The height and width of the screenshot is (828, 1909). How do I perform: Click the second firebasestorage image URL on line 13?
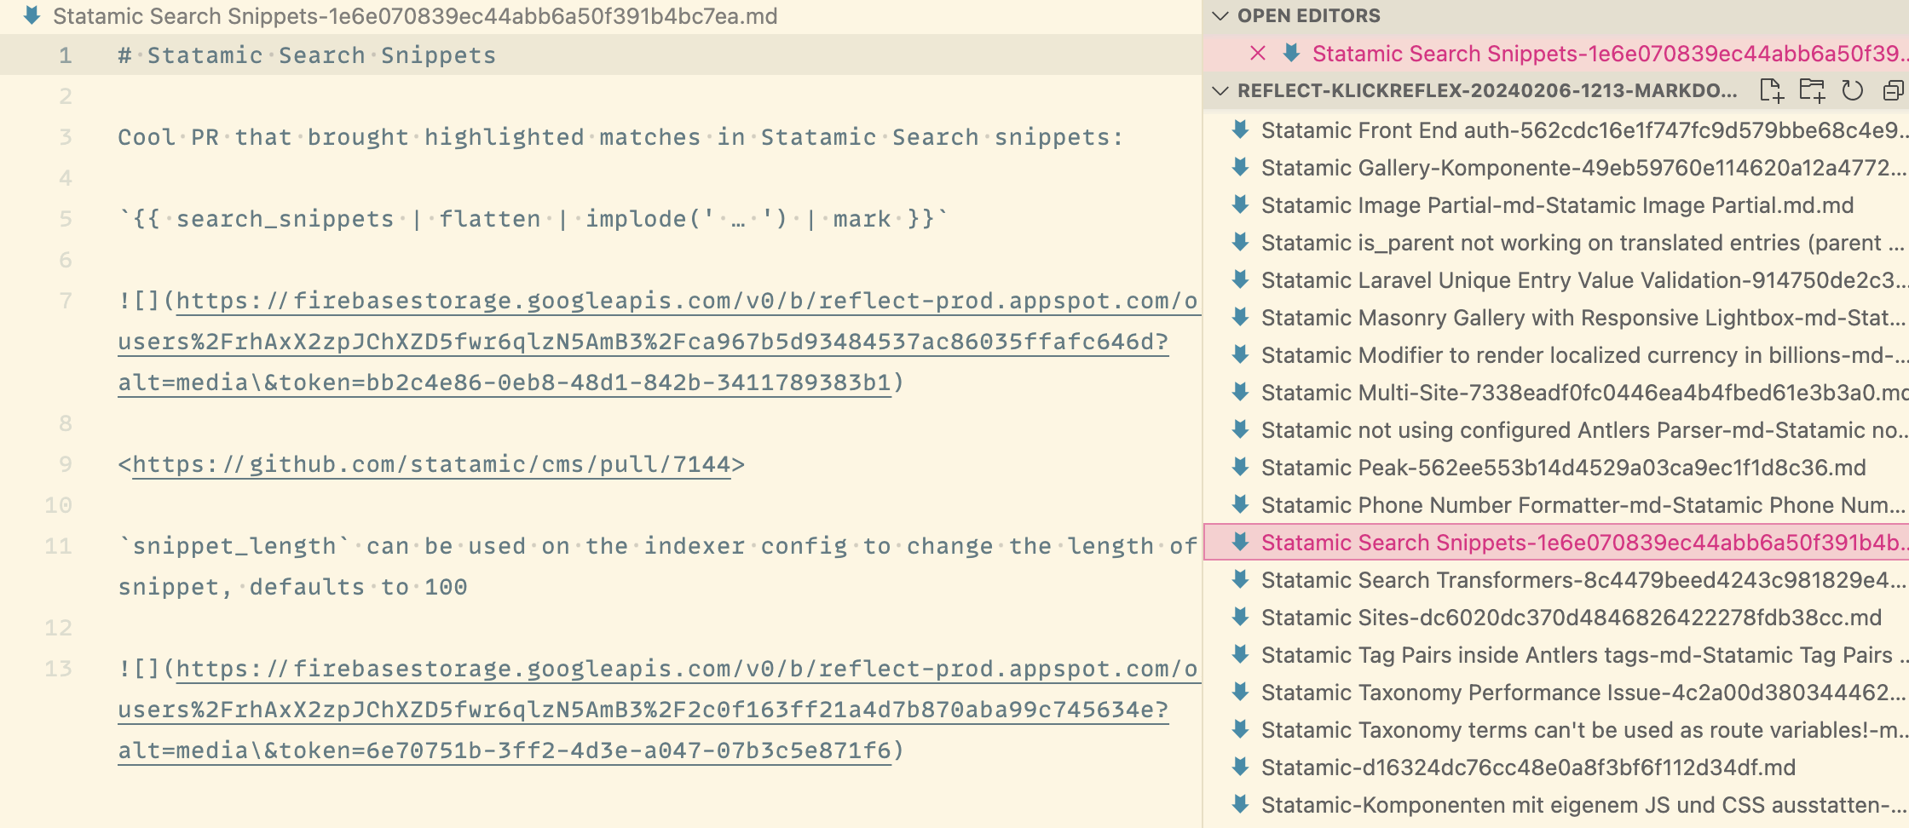(658, 710)
